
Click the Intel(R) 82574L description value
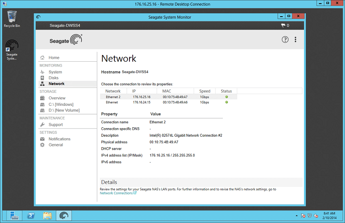click(186, 135)
